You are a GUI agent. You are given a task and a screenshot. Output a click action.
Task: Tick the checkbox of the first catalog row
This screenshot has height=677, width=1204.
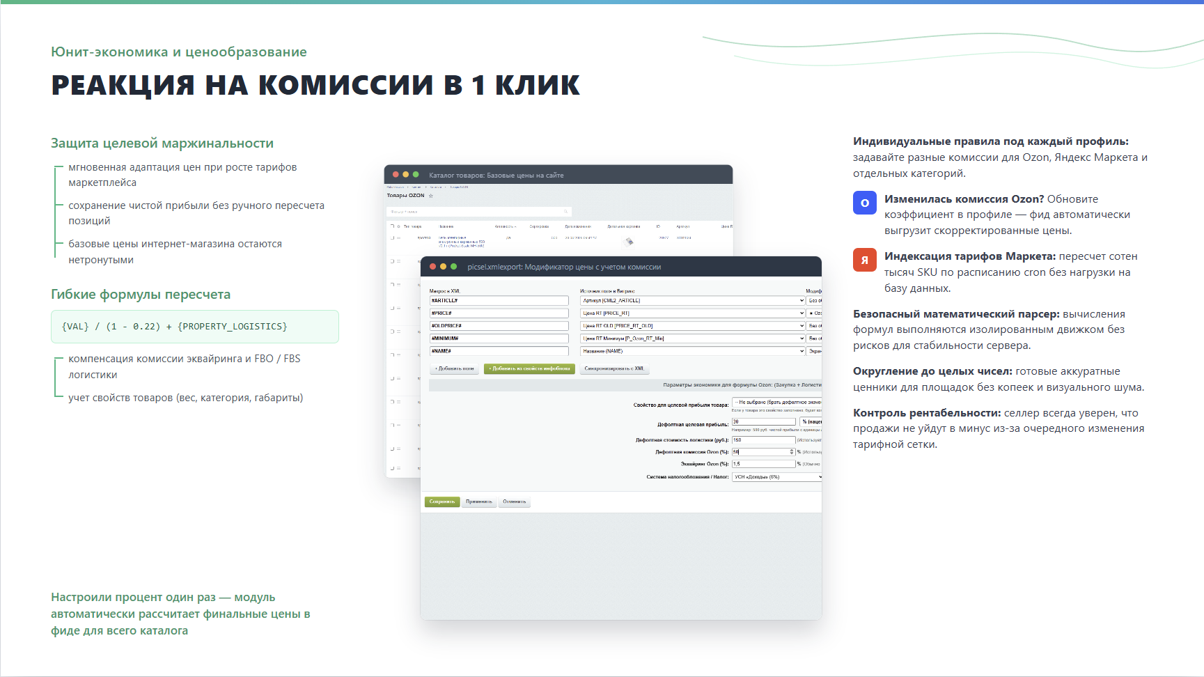[392, 238]
